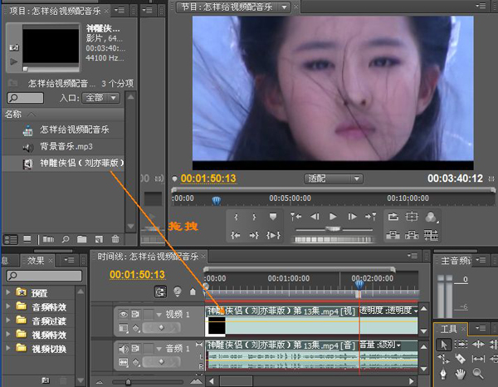Go to Out point
The image size is (498, 387).
pyautogui.click(x=254, y=236)
